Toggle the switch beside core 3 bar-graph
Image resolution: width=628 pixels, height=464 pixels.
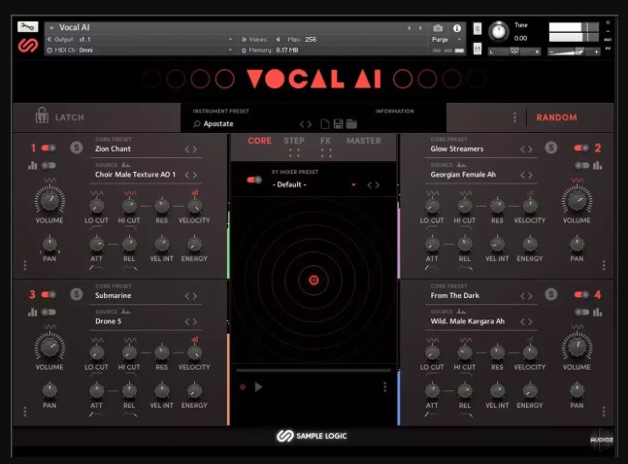pyautogui.click(x=49, y=313)
